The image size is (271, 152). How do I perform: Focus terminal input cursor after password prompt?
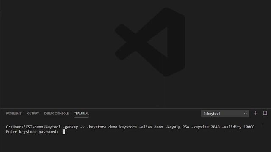pos(64,132)
